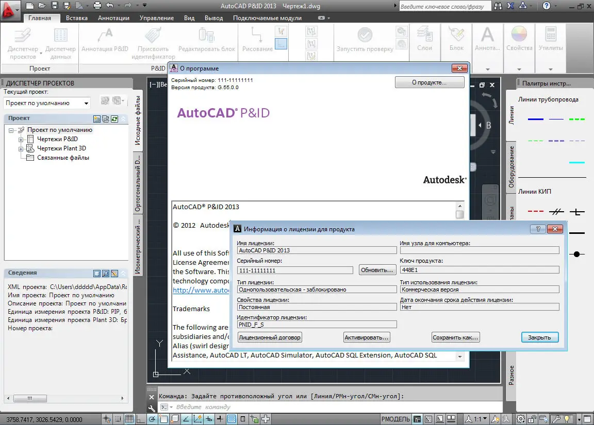
Task: Click the help ? button of license dialog
Action: (x=538, y=229)
